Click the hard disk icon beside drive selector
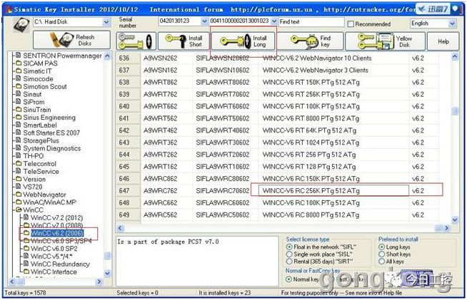Image resolution: width=467 pixels, height=300 pixels. (x=21, y=24)
